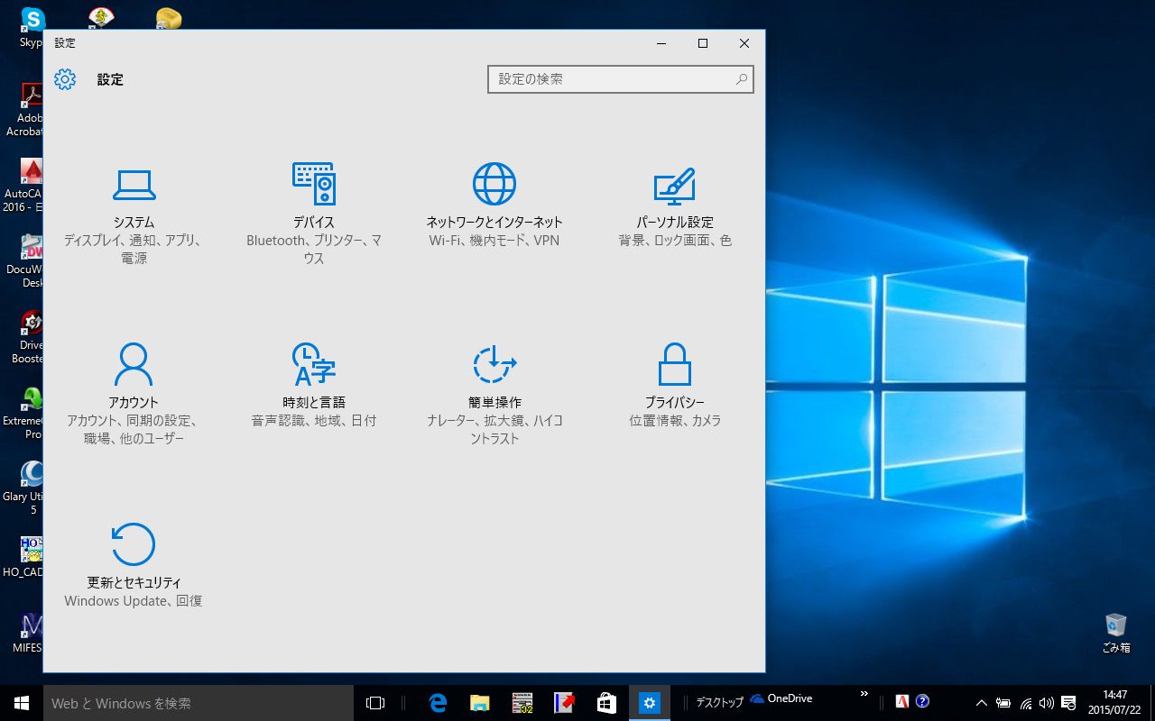Expand the デスクトップ toolbar overflow chevron
Viewport: 1155px width, 721px height.
click(864, 694)
